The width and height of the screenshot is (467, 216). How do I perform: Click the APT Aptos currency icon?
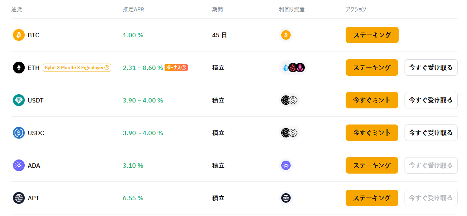[x=19, y=198]
